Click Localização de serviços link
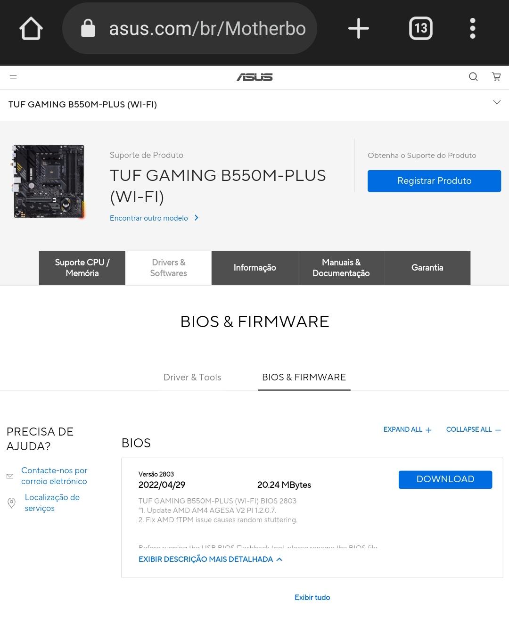Screen dimensions: 509x634 pos(52,502)
